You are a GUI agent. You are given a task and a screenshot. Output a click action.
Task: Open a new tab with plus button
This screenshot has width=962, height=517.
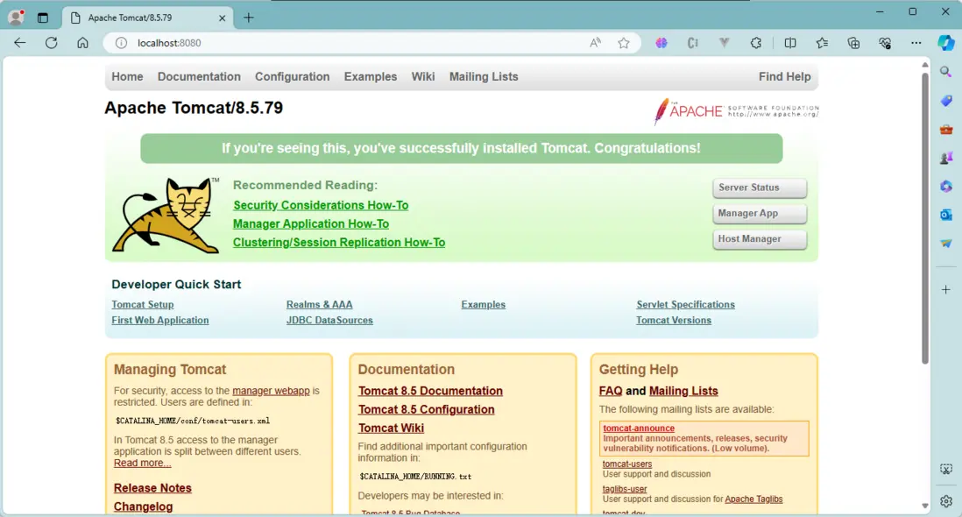tap(249, 18)
